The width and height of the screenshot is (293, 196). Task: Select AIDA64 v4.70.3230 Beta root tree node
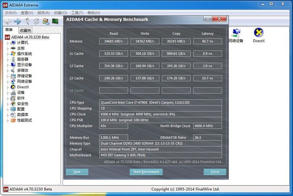click(30, 37)
